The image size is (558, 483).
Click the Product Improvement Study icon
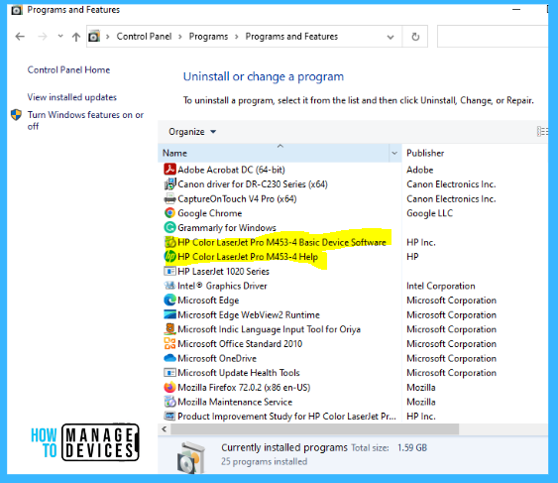click(169, 416)
